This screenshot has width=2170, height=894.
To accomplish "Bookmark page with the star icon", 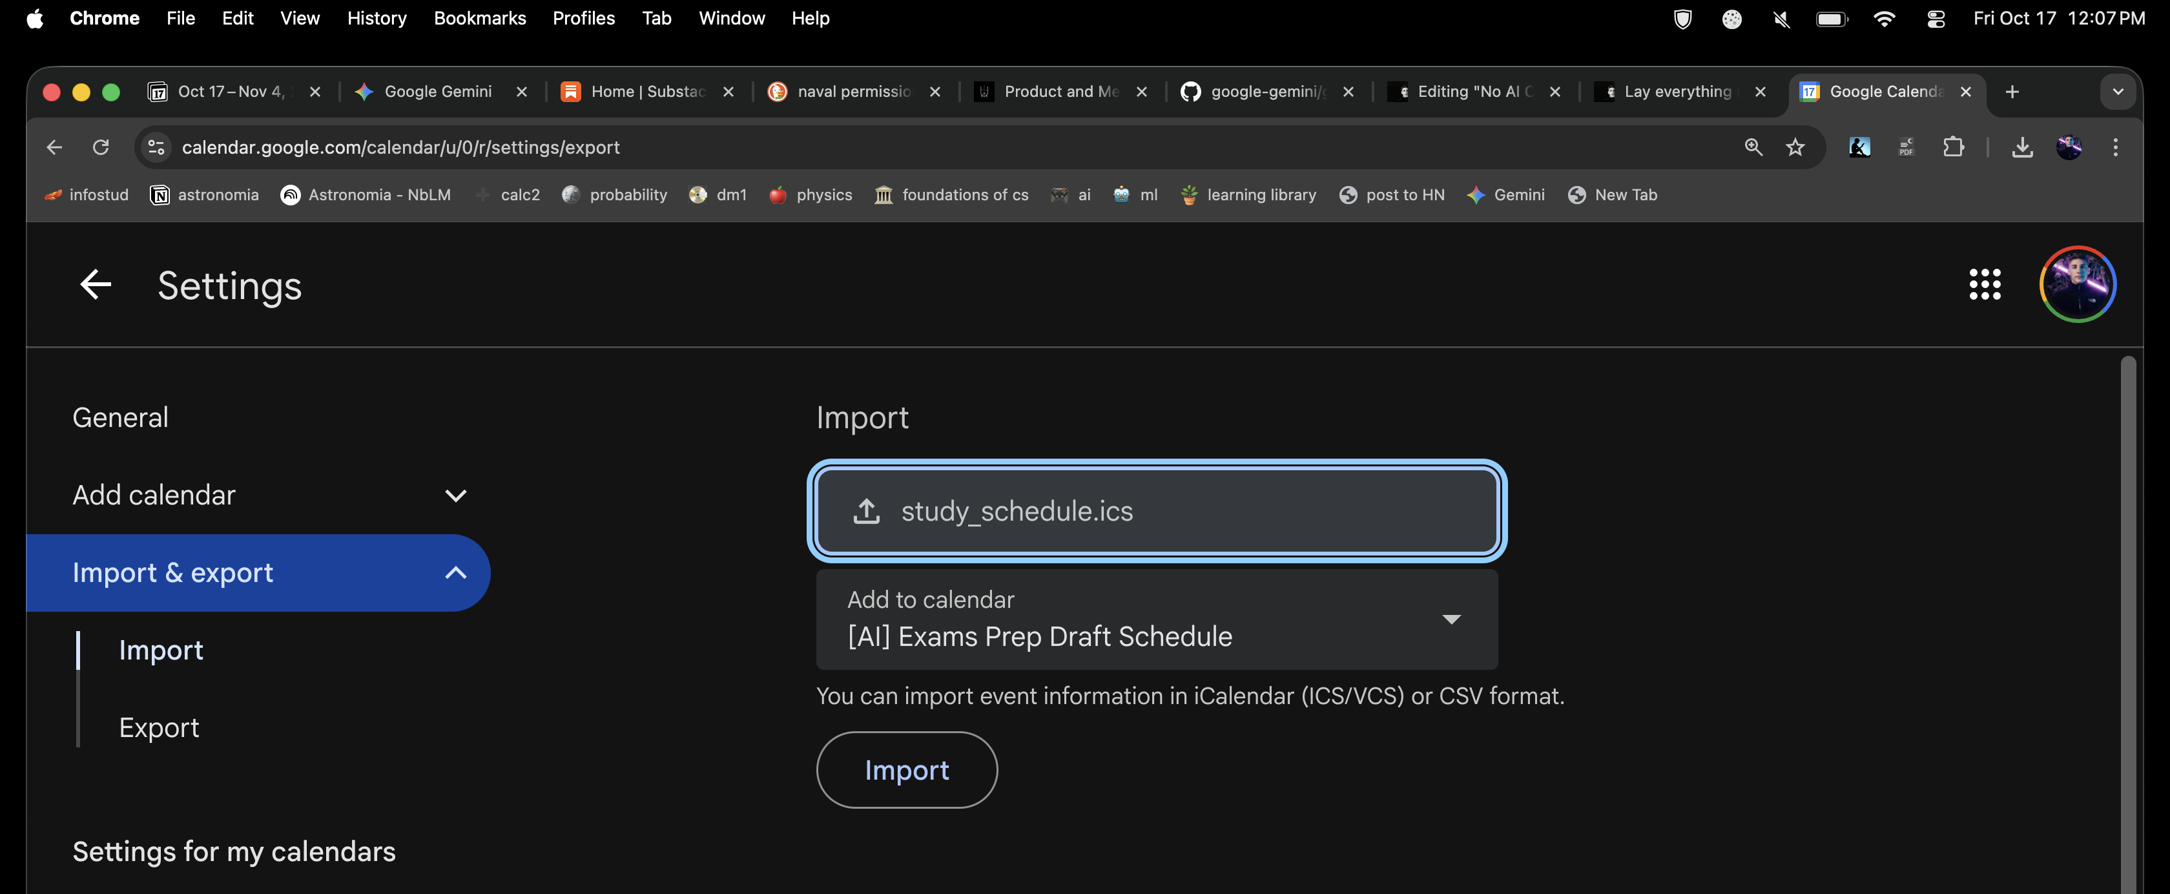I will pos(1795,147).
